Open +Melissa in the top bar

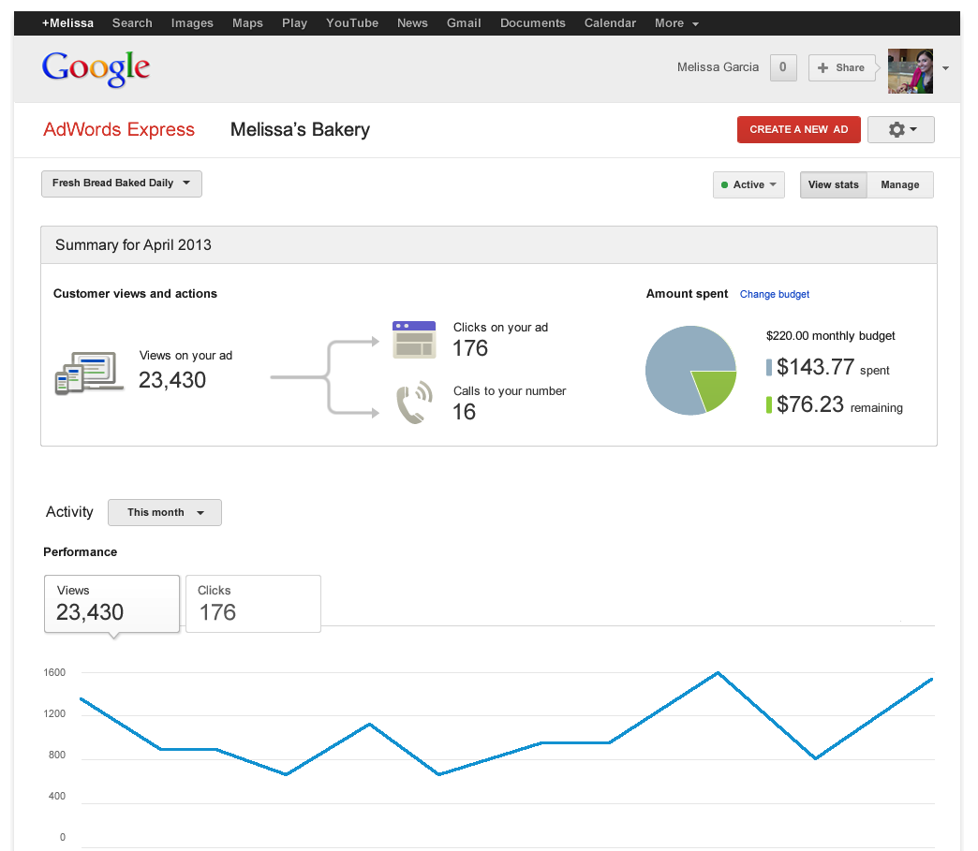68,23
